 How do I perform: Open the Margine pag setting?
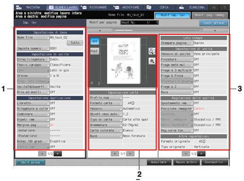point(33,125)
